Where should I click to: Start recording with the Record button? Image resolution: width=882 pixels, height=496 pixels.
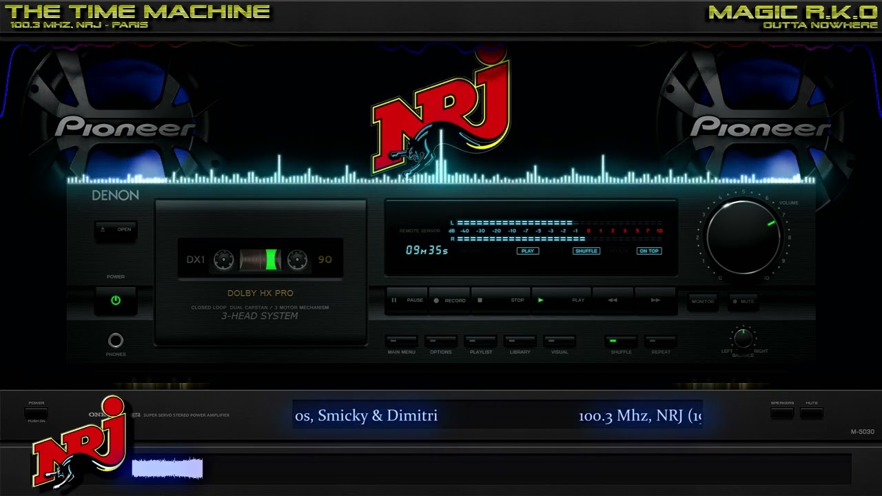click(x=449, y=300)
